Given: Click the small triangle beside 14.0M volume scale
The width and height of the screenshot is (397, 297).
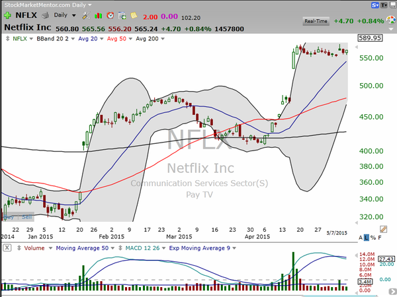Looking at the screenshot, I should click(357, 255).
